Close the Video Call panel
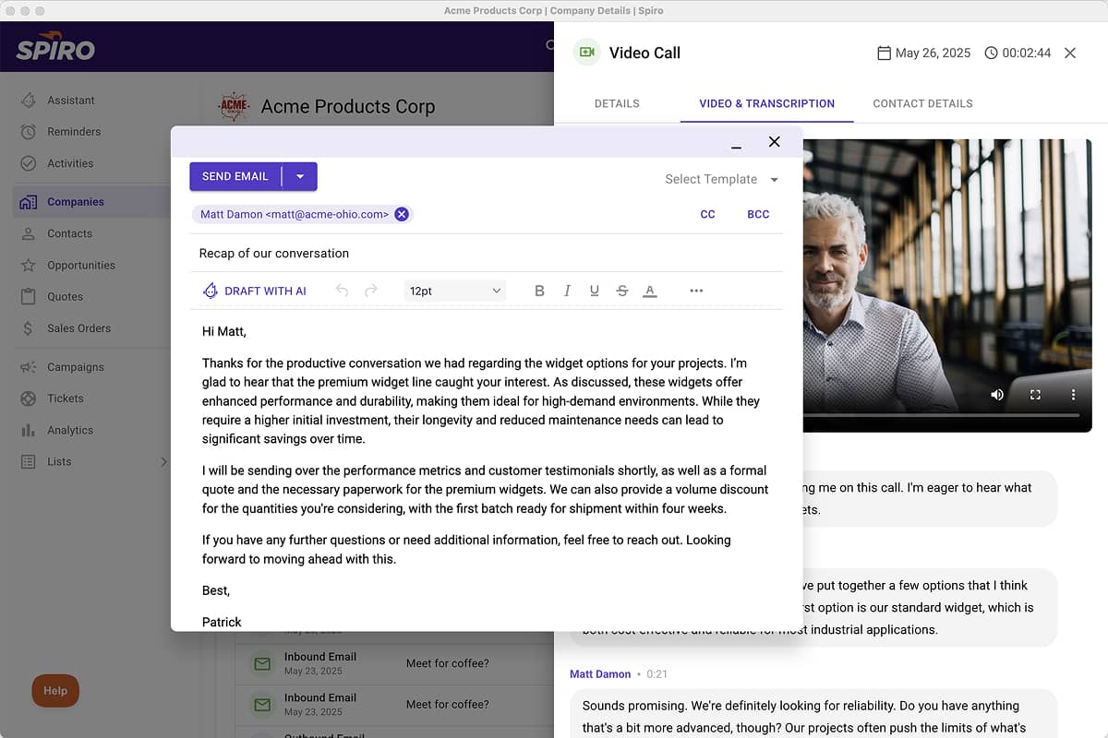This screenshot has width=1108, height=738. [1070, 53]
